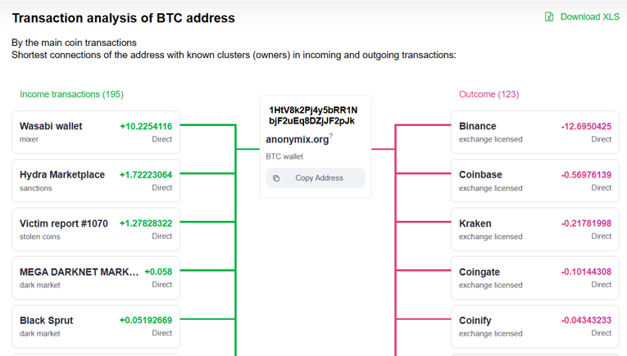This screenshot has width=627, height=356.
Task: Click the copy icon in Copy Address
Action: pos(276,178)
